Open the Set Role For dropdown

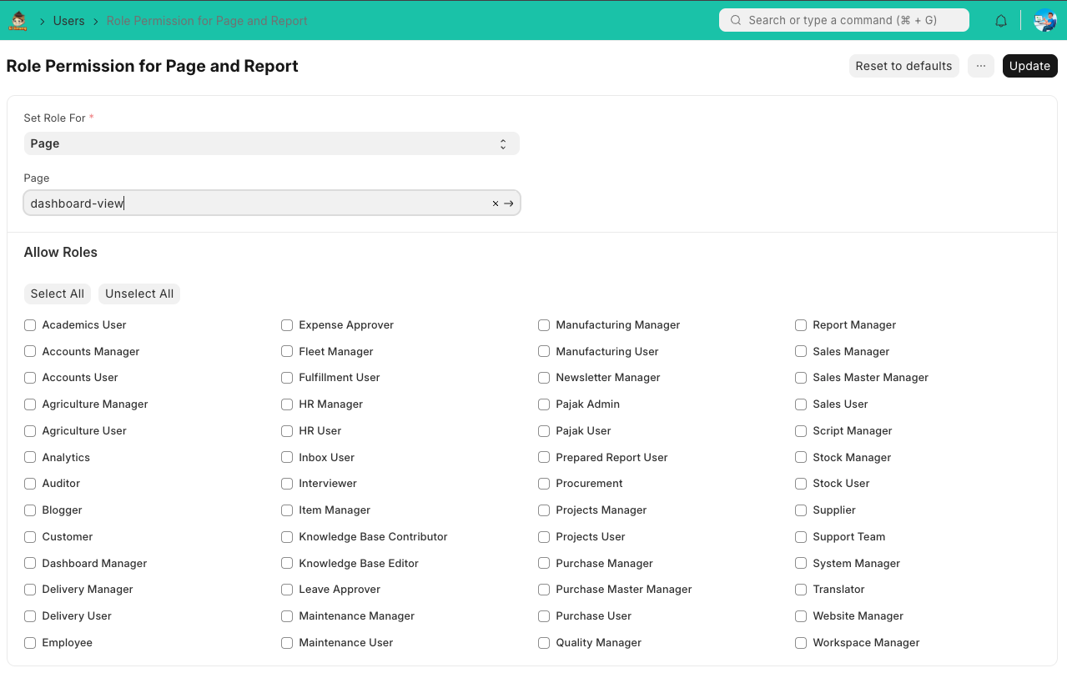tap(271, 143)
